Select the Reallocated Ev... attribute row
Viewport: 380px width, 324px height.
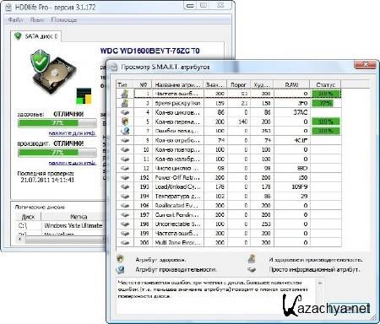[x=229, y=205]
